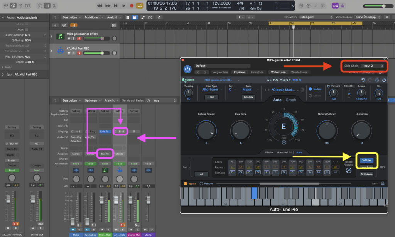Open the Funktionen menu in the tracks area

tap(93, 17)
